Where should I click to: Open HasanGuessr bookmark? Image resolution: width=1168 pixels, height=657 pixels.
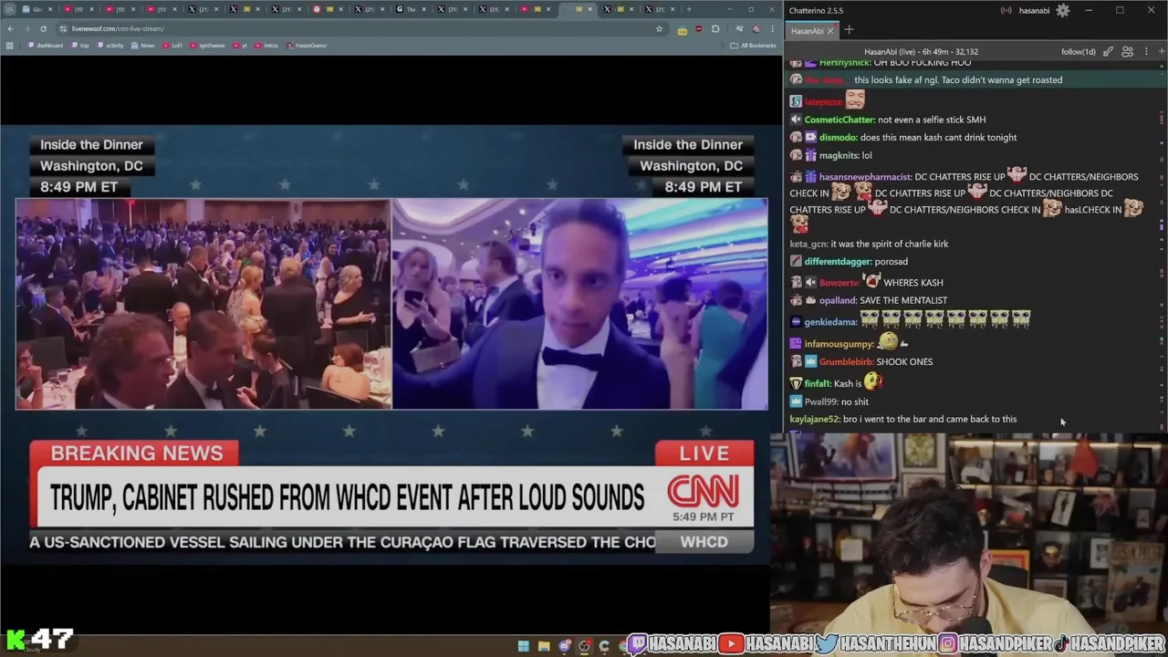(x=308, y=46)
